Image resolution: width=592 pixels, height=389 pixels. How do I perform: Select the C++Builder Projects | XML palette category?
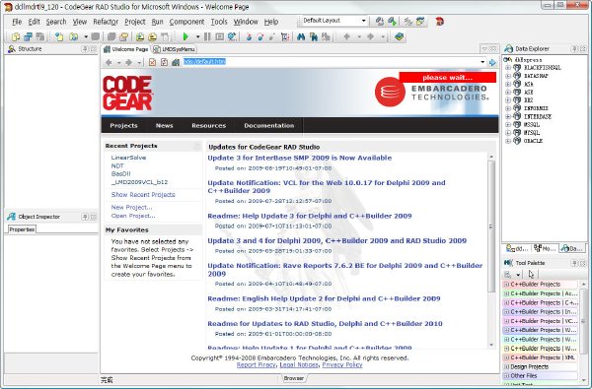540,357
